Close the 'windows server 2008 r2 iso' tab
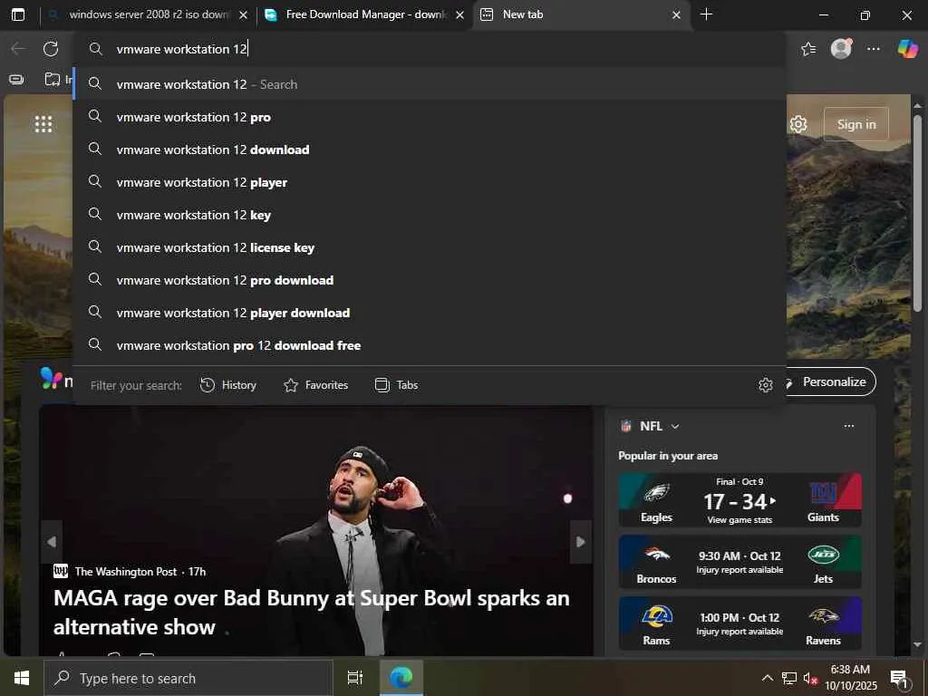Image resolution: width=928 pixels, height=696 pixels. tap(243, 14)
